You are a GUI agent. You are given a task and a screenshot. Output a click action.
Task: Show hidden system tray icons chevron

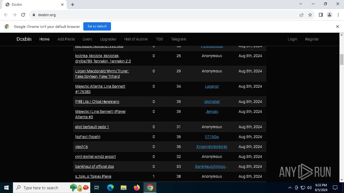point(290,188)
